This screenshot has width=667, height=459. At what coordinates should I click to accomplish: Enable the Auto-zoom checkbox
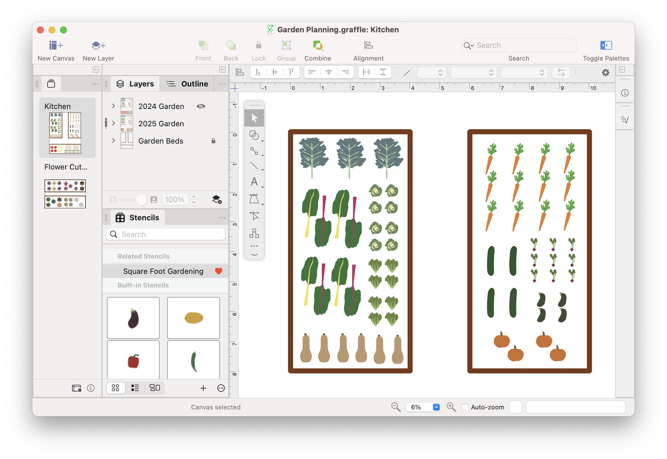pyautogui.click(x=465, y=407)
